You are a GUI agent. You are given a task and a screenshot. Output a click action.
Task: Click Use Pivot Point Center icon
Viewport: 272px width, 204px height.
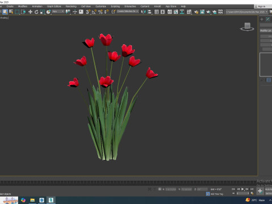click(x=68, y=12)
